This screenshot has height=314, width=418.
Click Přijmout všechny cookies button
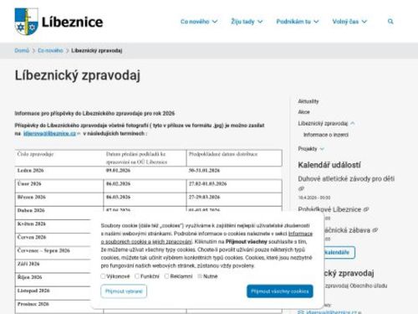pos(280,291)
